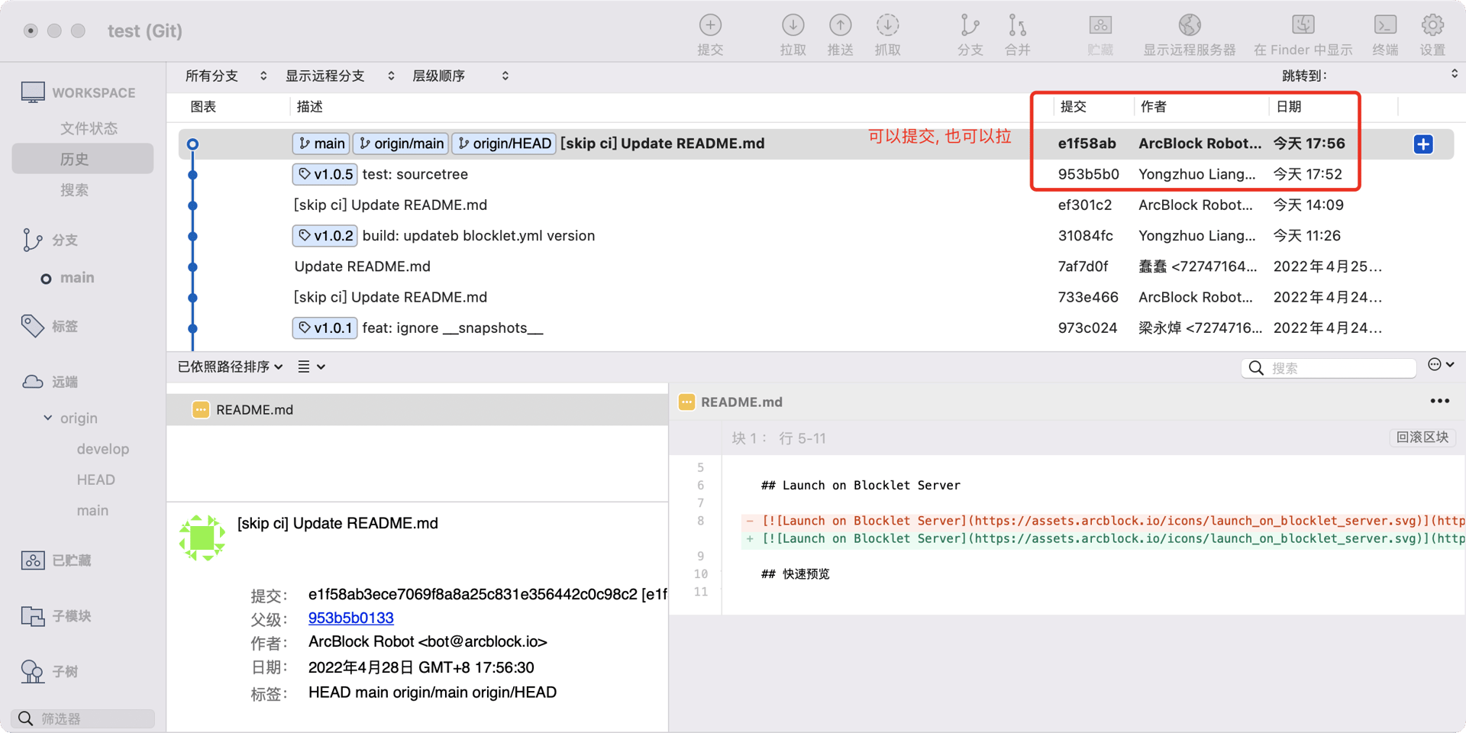Select 历史 in the workspace sidebar
Viewport: 1466px width, 733px height.
pos(82,159)
